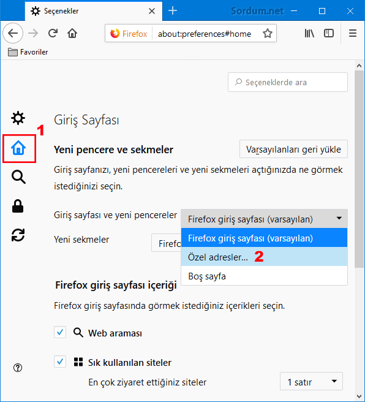Image resolution: width=365 pixels, height=402 pixels.
Task: Focus the Seçeneklerde ara search field
Action: (x=288, y=82)
